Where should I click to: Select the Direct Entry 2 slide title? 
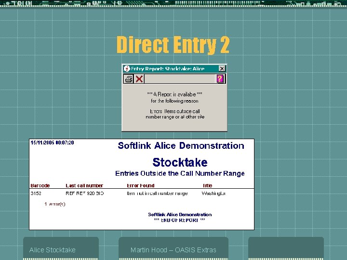pos(173,45)
